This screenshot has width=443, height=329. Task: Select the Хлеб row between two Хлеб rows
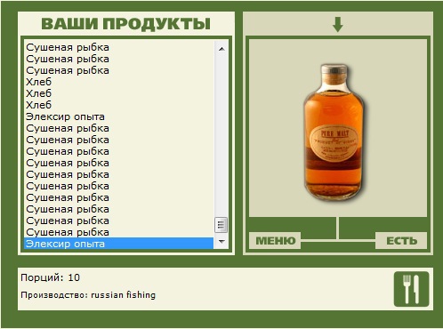tap(118, 93)
